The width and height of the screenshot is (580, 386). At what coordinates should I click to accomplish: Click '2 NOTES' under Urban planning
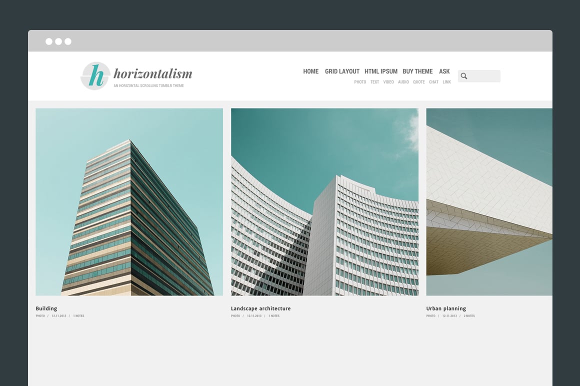469,316
